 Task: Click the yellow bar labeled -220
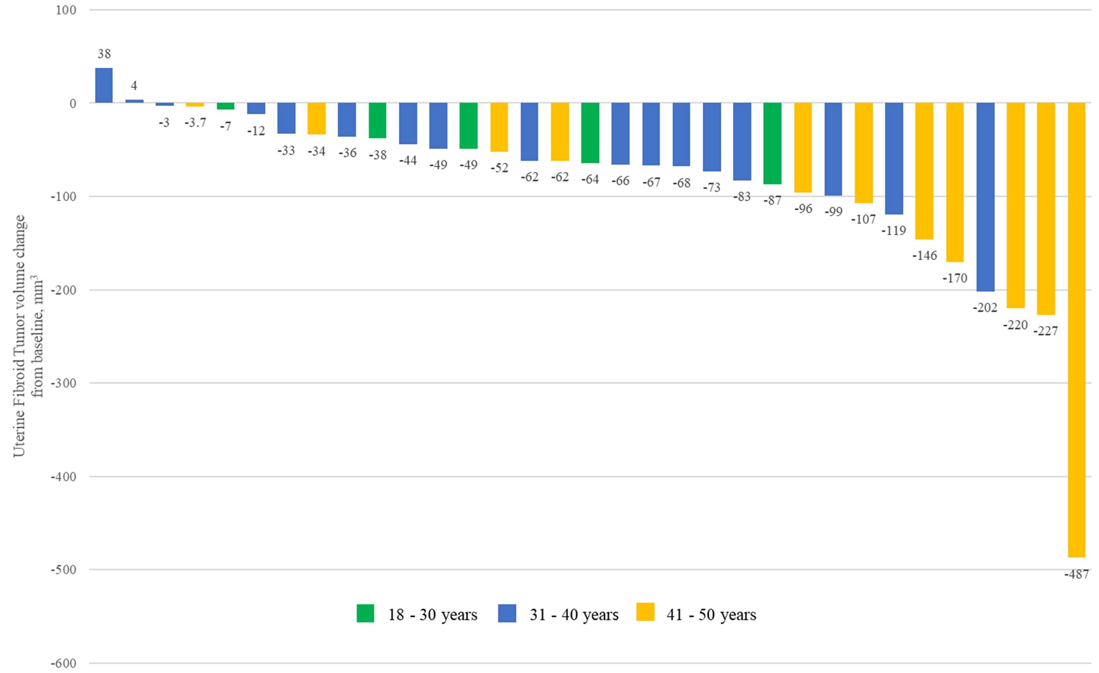coord(1015,205)
